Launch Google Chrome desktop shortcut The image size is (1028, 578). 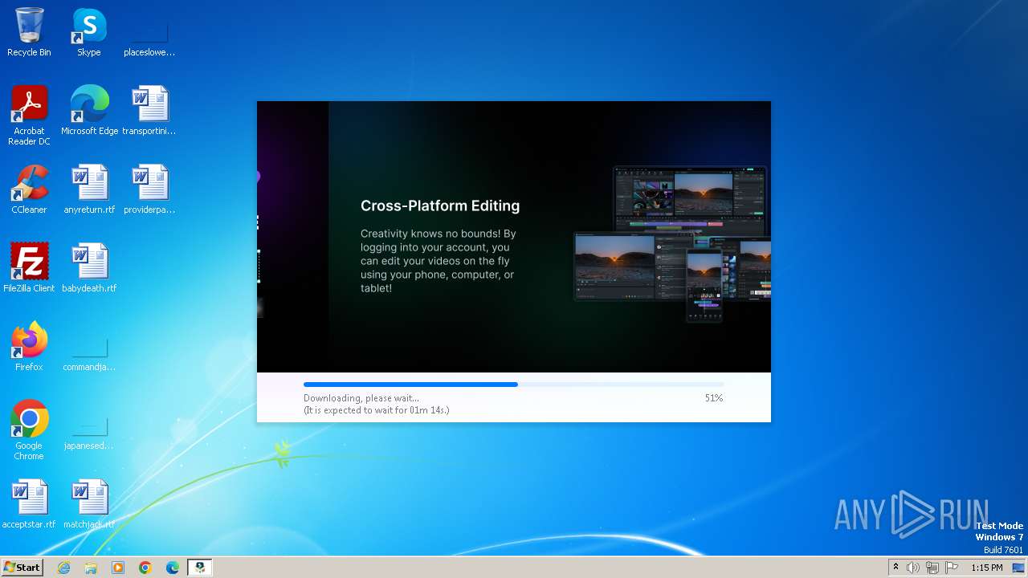click(x=29, y=429)
